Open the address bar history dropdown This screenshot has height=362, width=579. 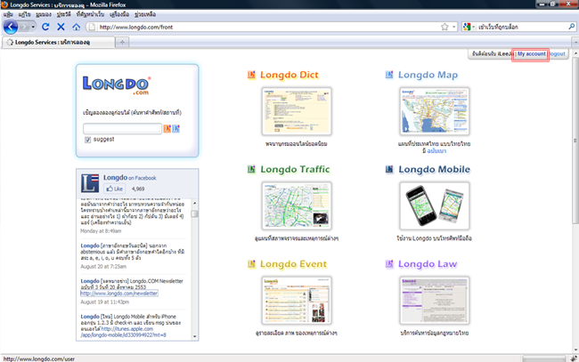(x=453, y=27)
